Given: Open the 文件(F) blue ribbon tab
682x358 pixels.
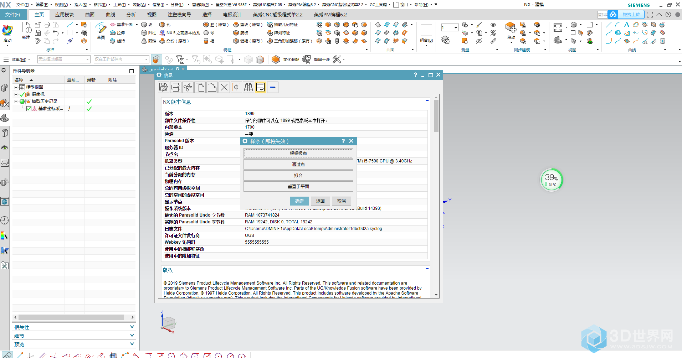Looking at the screenshot, I should pyautogui.click(x=13, y=15).
